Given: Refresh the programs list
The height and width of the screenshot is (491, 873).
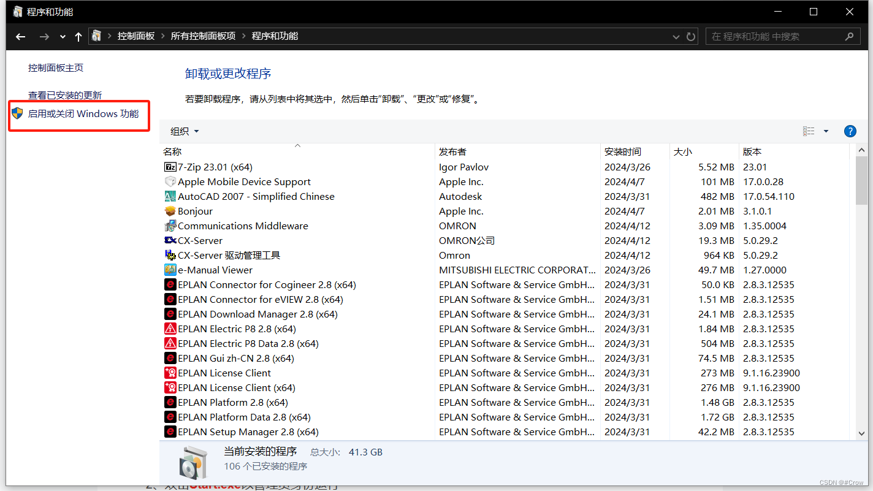Looking at the screenshot, I should coord(692,37).
